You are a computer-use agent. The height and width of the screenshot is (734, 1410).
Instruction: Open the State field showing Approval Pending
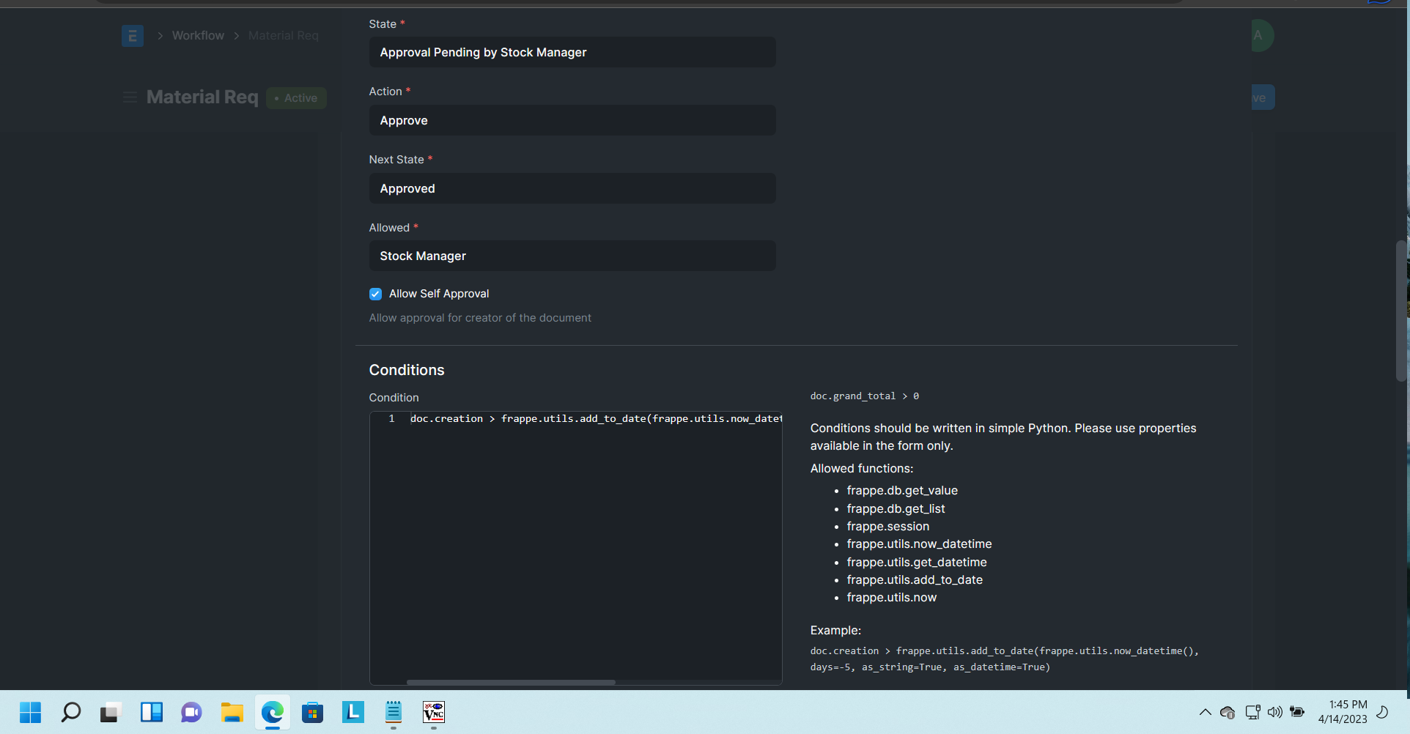[x=572, y=52]
